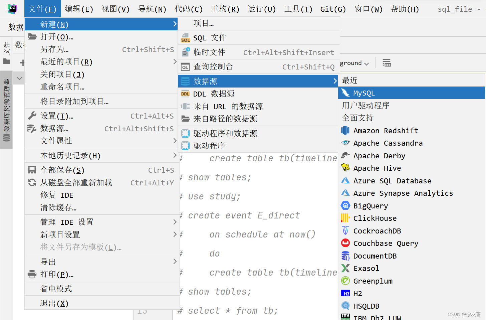
Task: Click the 驱动程序和数据源 icon
Action: pos(185,133)
